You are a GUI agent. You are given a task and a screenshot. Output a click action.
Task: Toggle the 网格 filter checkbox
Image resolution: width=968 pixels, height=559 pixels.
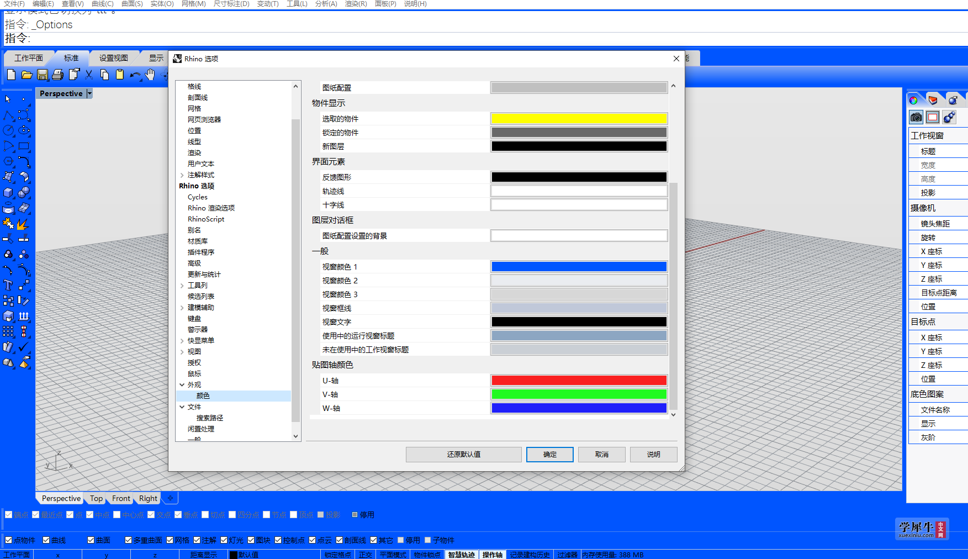(x=170, y=540)
